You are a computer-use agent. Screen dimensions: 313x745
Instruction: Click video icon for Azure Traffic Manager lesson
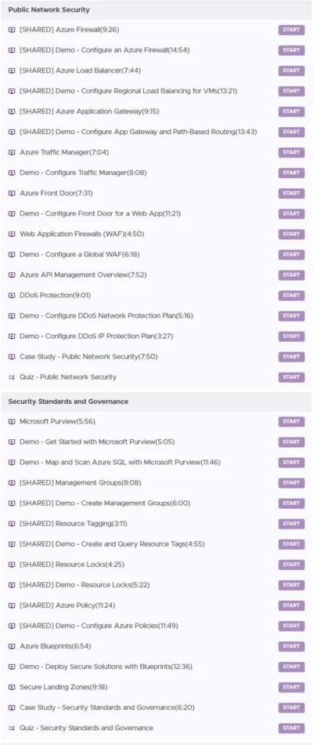(12, 152)
